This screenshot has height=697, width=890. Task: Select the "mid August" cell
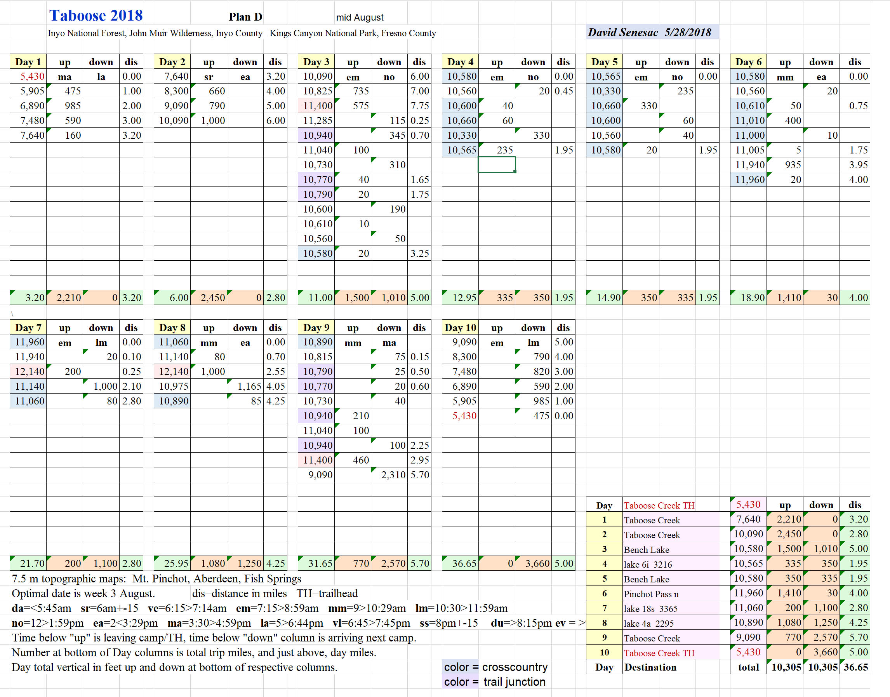359,17
